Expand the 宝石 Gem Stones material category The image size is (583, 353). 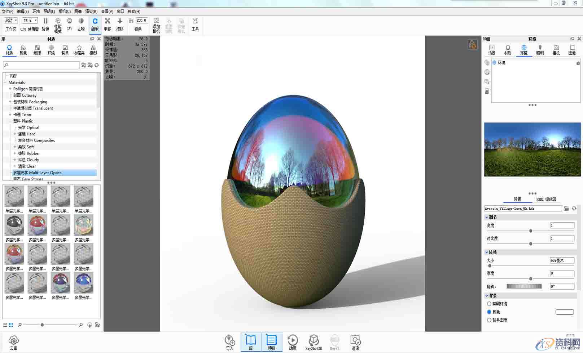pyautogui.click(x=11, y=179)
